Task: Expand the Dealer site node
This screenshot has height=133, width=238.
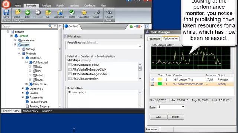Action: [x=15, y=40]
